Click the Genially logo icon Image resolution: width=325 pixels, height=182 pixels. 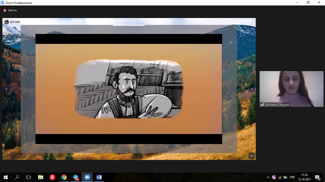[x=7, y=22]
